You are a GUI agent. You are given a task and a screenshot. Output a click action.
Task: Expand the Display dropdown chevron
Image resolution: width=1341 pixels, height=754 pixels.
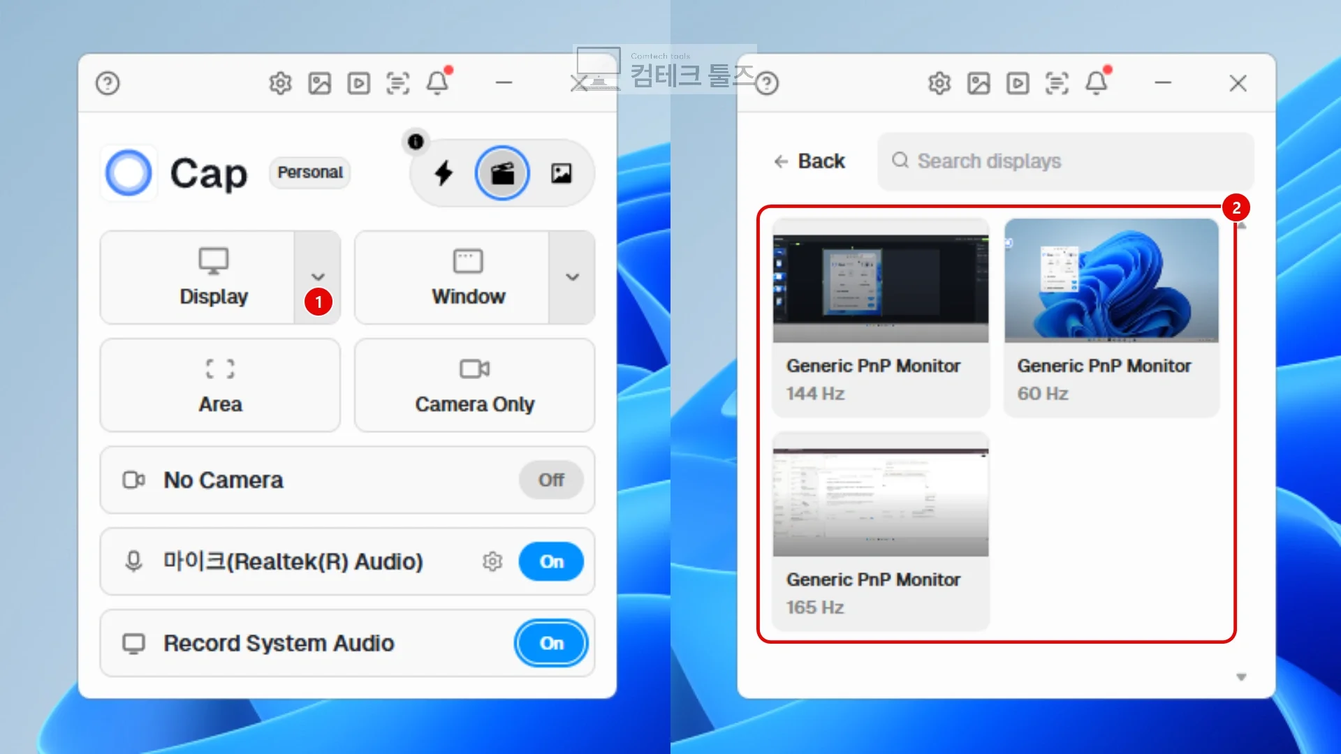(x=318, y=277)
